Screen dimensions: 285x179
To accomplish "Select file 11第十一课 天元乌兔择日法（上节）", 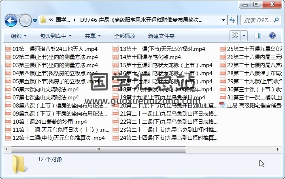I will click(x=57, y=130).
